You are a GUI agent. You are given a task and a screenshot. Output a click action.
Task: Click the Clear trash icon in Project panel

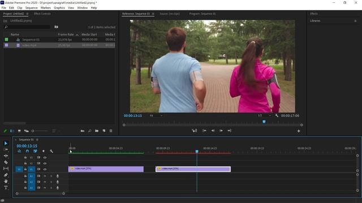[x=111, y=131]
